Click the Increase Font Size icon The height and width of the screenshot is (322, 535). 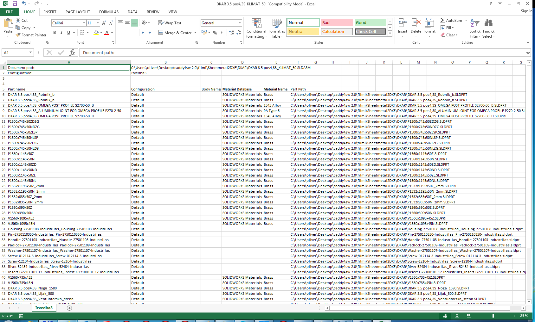pos(104,23)
